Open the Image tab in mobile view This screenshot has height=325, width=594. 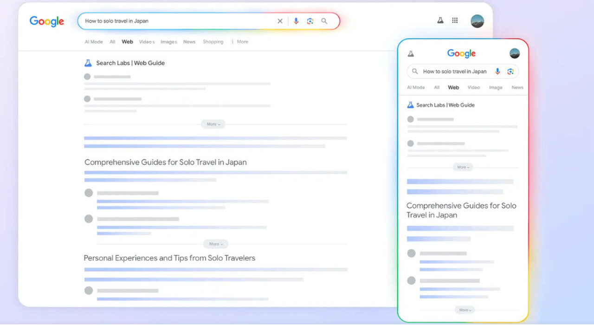(x=496, y=87)
